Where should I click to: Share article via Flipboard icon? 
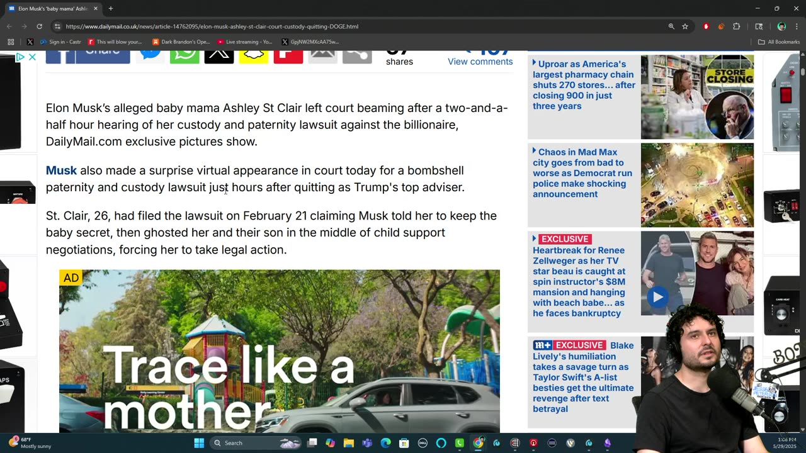288,56
